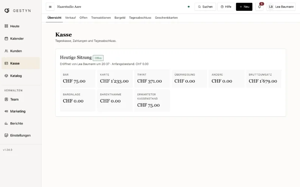Select the Andere CHF 0.00 card
The image size is (300, 187).
tap(226, 79)
